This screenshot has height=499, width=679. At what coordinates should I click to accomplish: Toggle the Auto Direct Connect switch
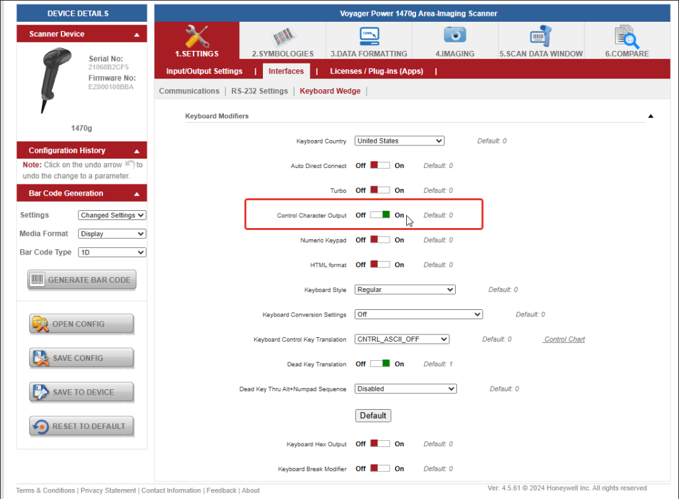coord(380,166)
